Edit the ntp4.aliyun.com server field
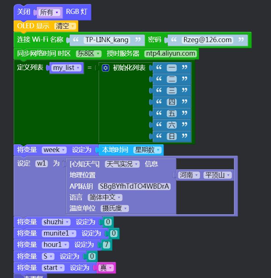 (x=171, y=53)
